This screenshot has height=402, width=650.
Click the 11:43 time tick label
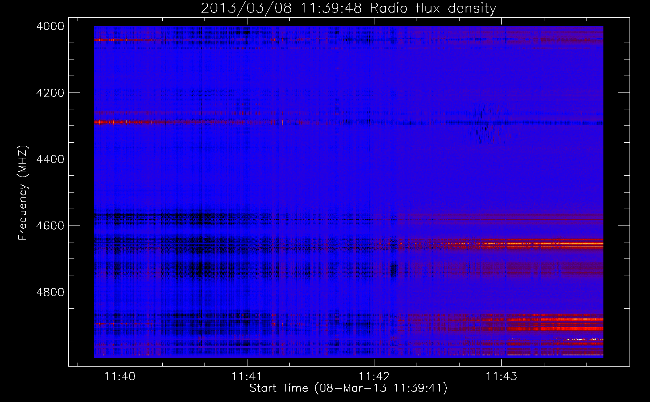501,376
